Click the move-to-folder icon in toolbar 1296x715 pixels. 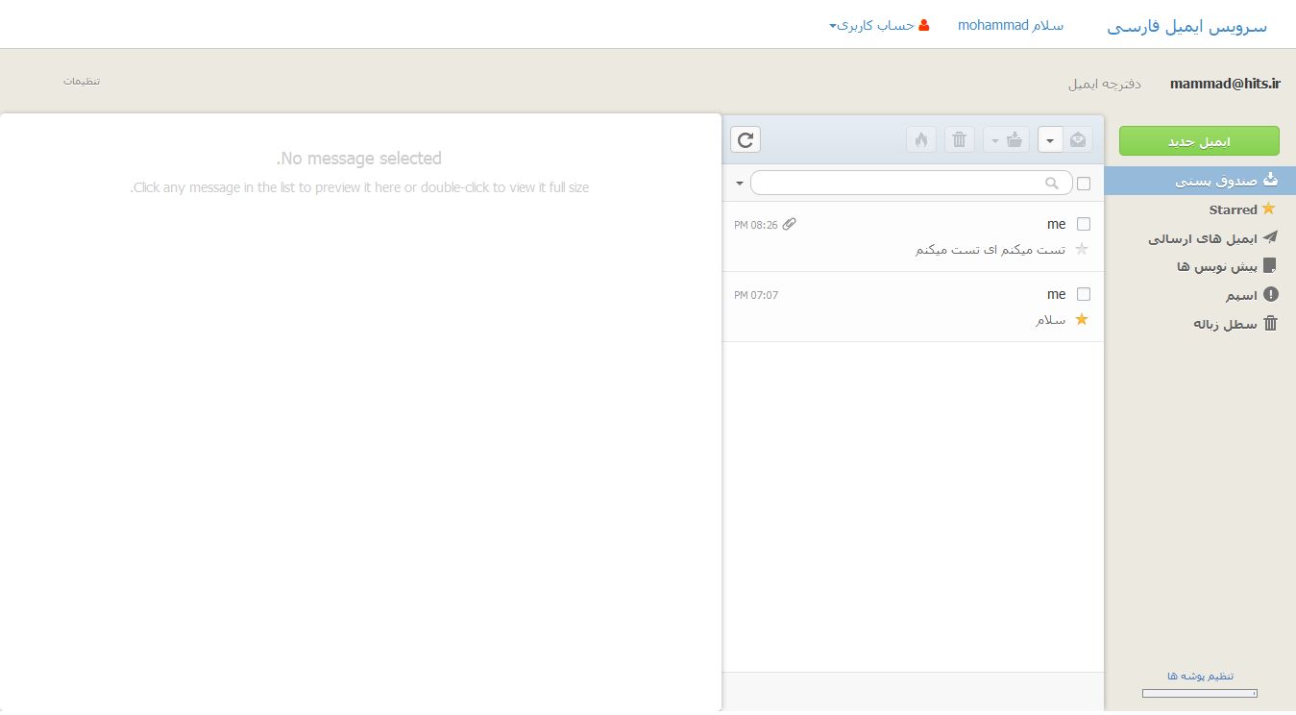click(x=1014, y=140)
